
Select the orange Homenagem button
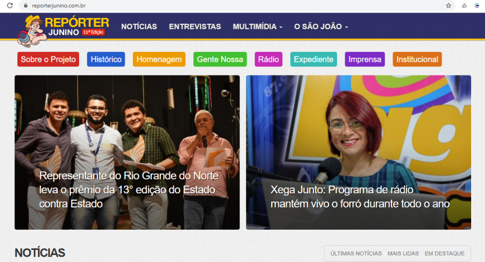(x=159, y=59)
